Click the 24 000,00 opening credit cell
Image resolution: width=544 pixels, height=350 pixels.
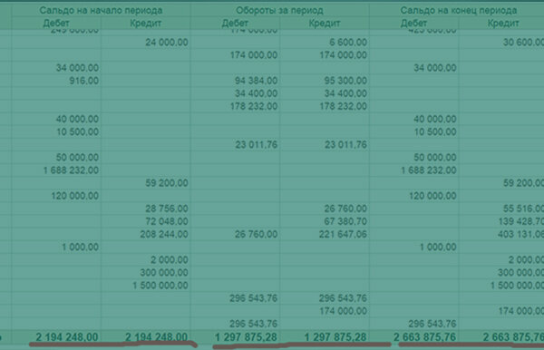point(167,43)
